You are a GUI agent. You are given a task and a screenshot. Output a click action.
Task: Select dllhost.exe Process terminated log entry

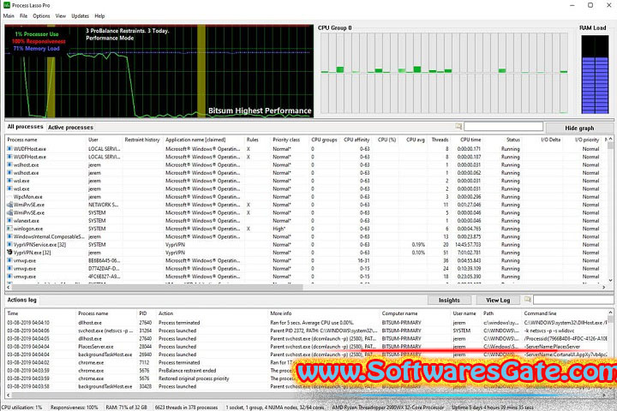pos(307,323)
